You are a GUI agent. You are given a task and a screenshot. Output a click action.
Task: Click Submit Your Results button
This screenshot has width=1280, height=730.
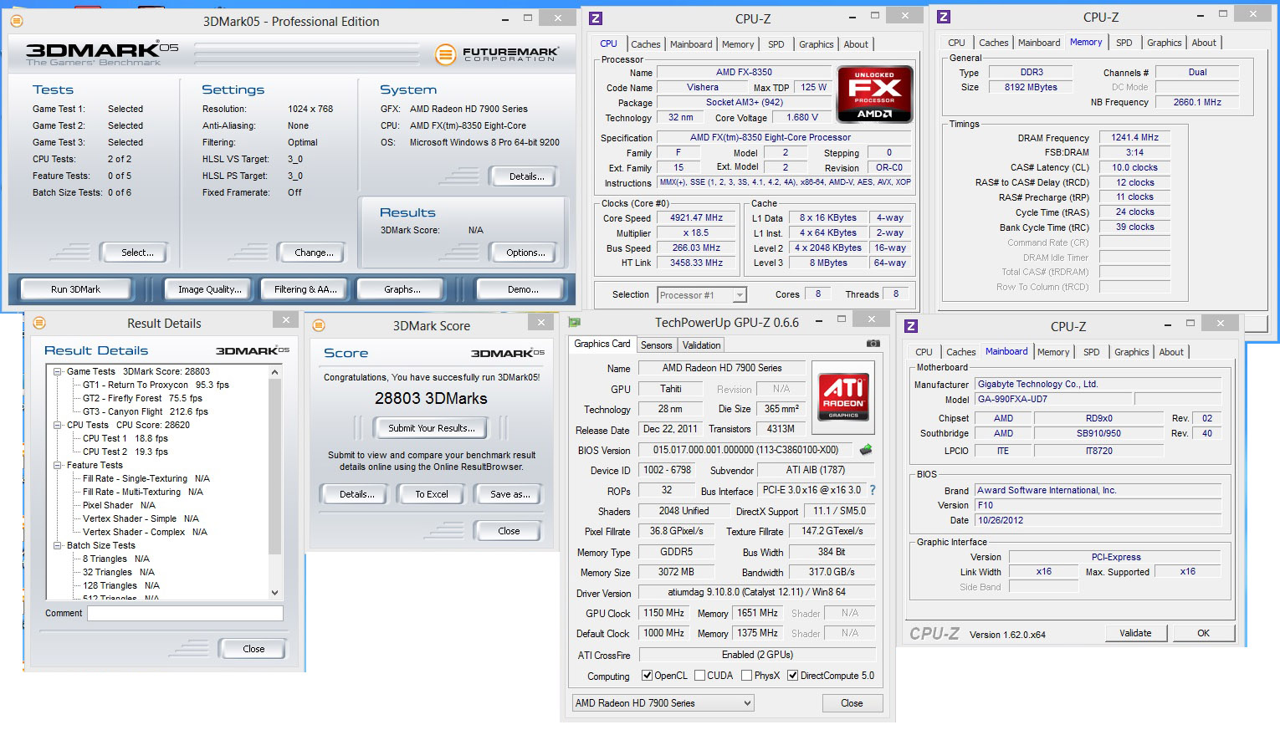click(x=432, y=428)
